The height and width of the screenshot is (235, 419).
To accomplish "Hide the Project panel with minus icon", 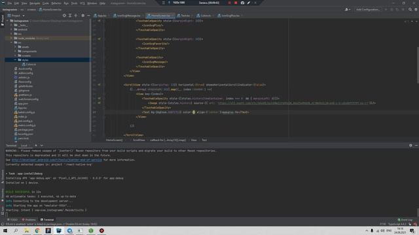I will [x=88, y=16].
